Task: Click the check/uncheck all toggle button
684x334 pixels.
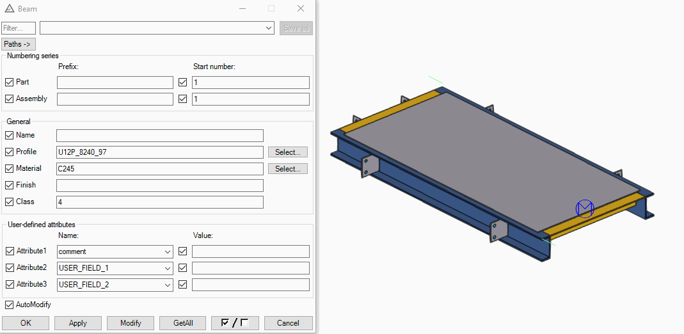Action: coord(235,323)
